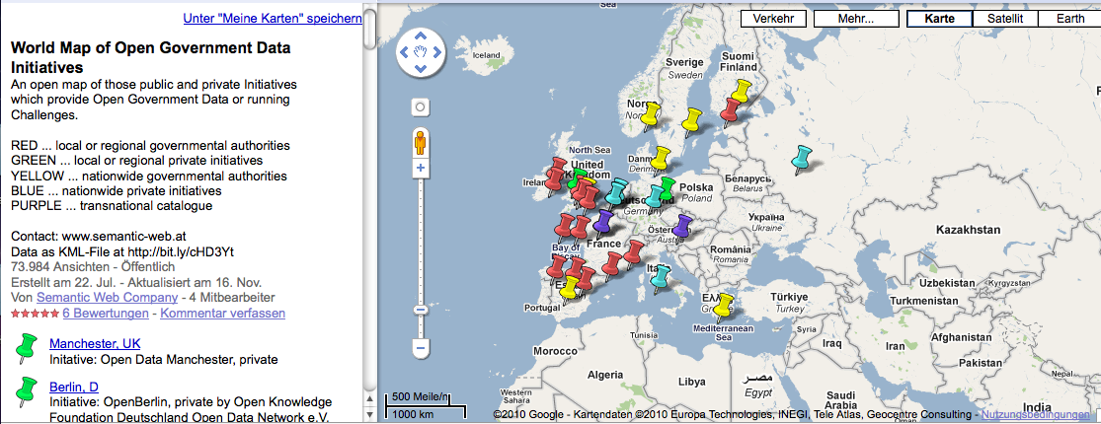1101x424 pixels.
Task: Click the yellow pin over Denmark
Action: tap(660, 158)
